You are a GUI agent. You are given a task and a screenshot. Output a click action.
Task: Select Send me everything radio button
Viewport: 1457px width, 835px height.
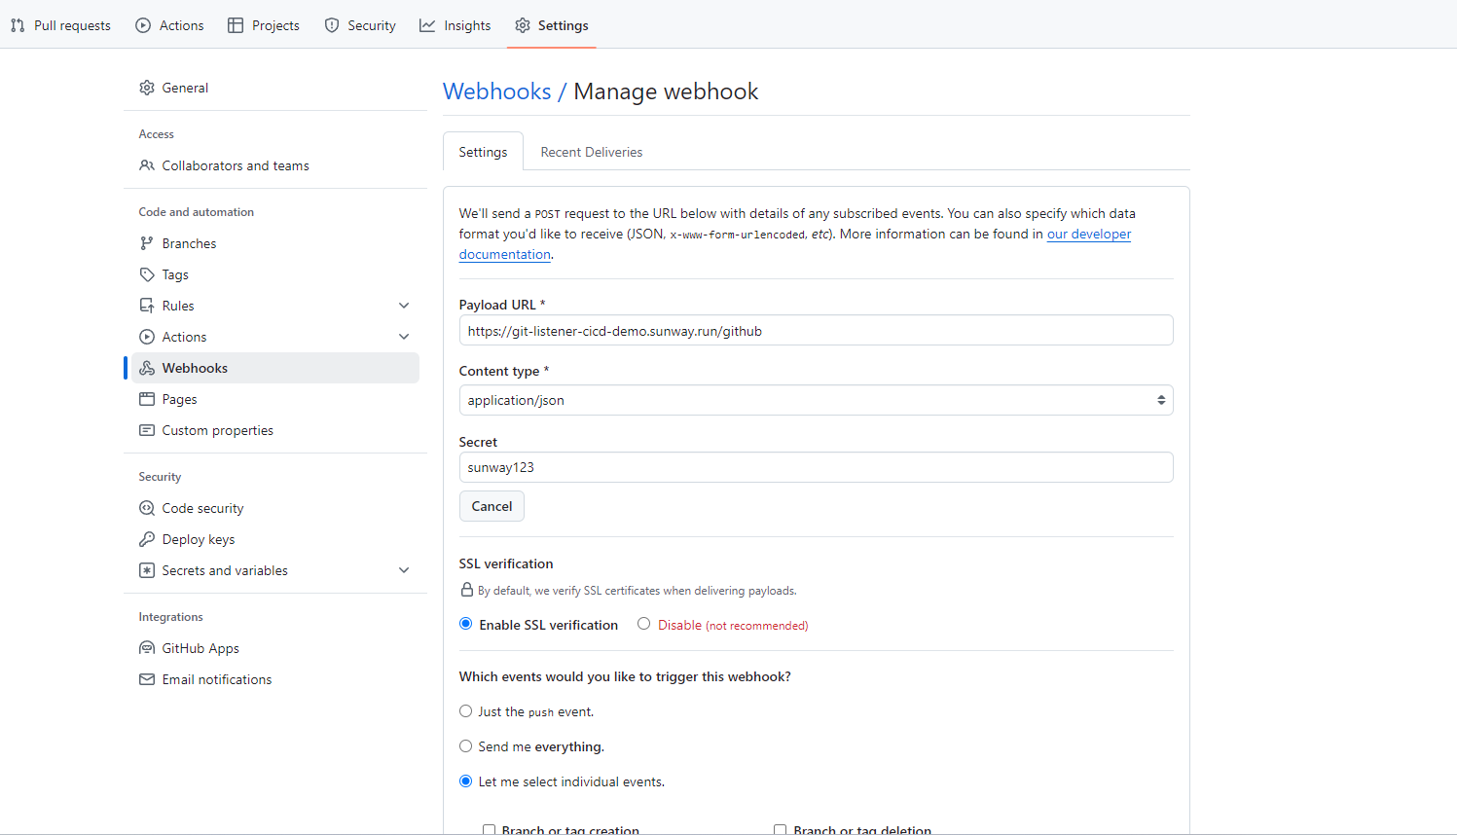[466, 746]
